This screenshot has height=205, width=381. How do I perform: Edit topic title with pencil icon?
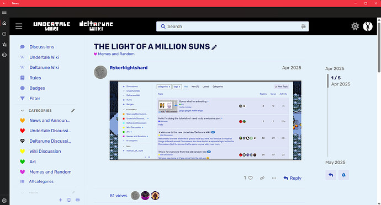[x=214, y=47]
